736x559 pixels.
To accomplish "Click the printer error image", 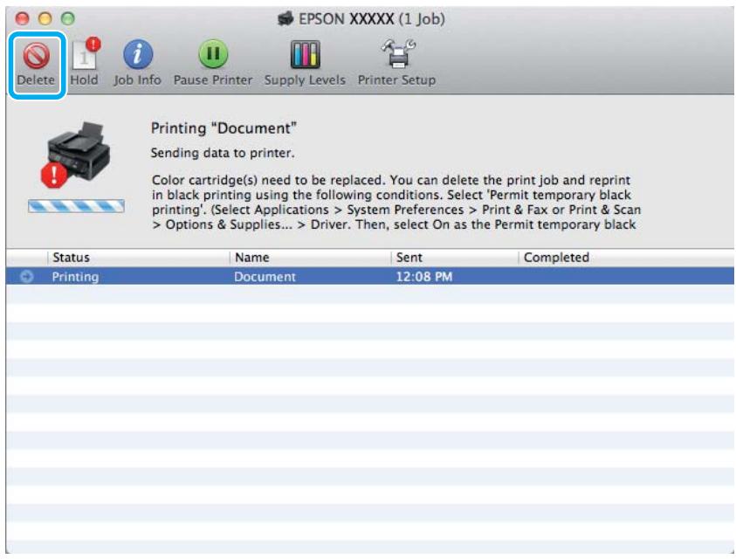I will [77, 155].
